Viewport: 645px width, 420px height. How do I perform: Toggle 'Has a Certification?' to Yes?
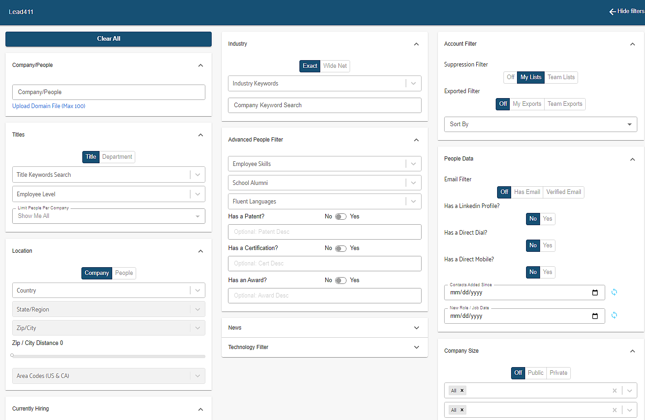coord(341,248)
